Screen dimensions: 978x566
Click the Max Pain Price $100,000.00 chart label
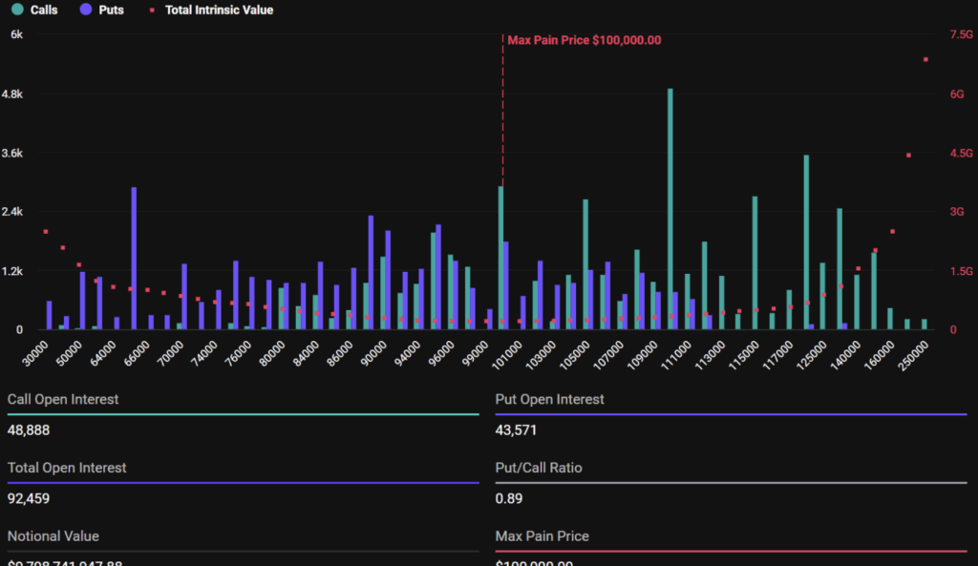[x=584, y=40]
